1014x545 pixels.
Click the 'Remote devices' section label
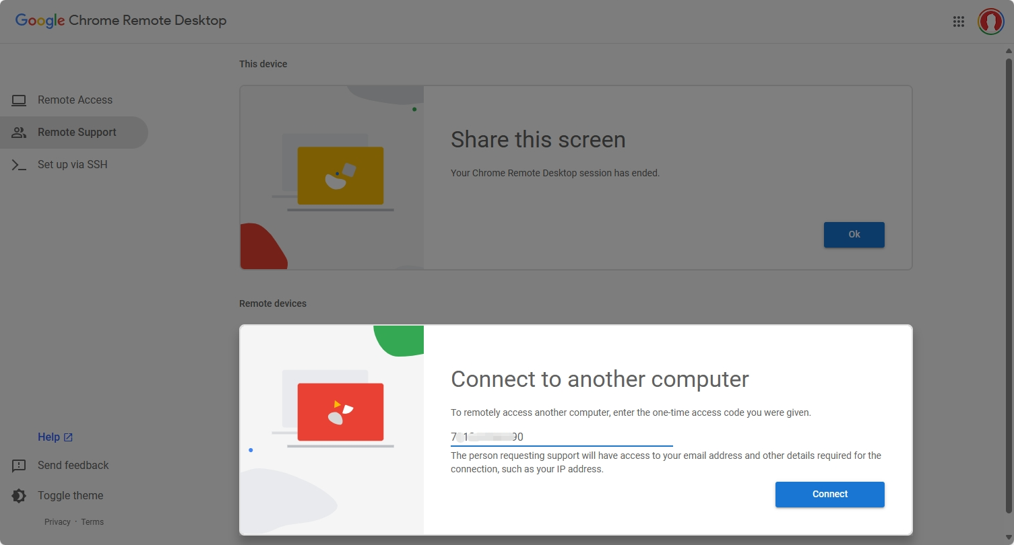coord(273,303)
